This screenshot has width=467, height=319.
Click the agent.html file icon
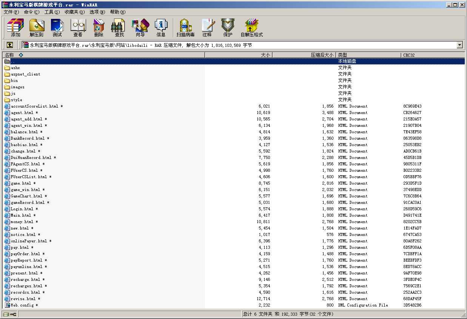click(x=7, y=112)
